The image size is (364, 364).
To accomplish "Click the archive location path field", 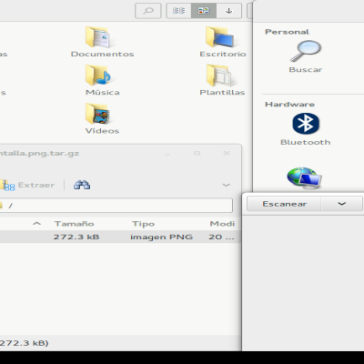I will tap(116, 206).
